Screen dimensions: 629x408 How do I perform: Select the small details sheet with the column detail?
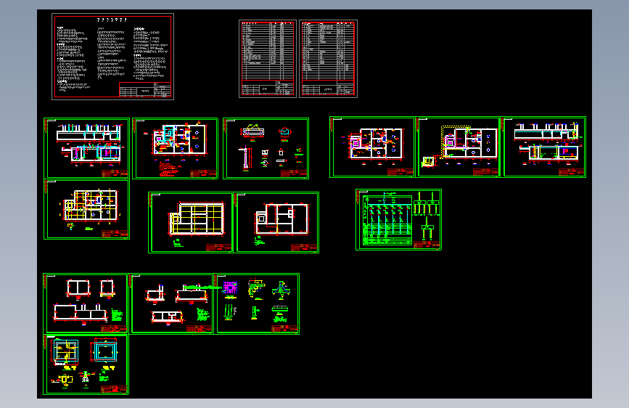pyautogui.click(x=266, y=148)
